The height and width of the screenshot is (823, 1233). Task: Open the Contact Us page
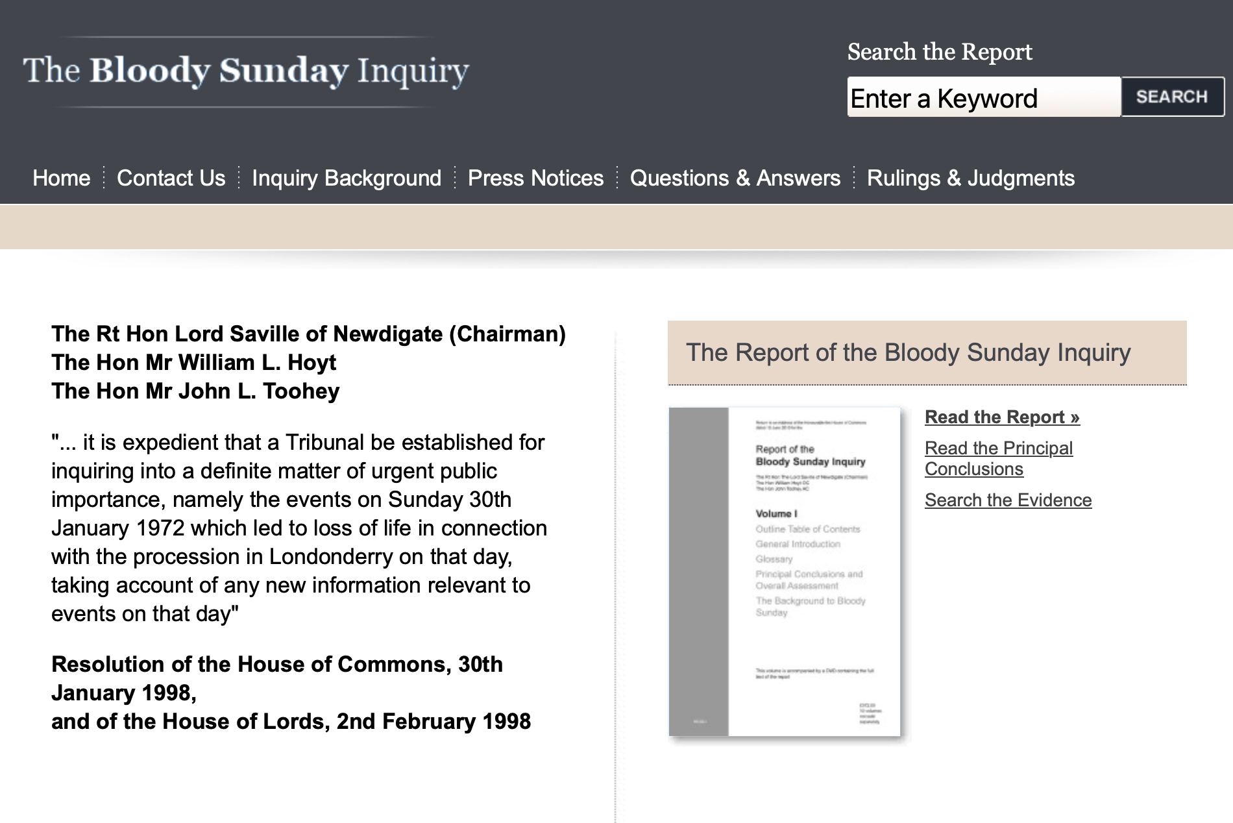click(x=171, y=178)
